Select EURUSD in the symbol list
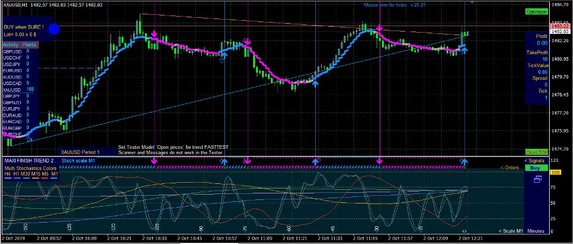 coord(12,70)
